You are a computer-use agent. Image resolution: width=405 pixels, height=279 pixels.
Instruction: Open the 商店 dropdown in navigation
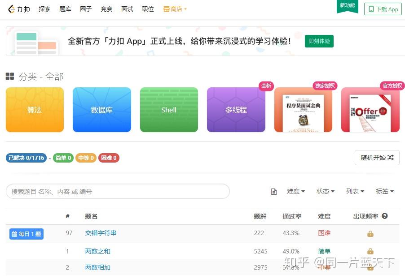pos(175,9)
